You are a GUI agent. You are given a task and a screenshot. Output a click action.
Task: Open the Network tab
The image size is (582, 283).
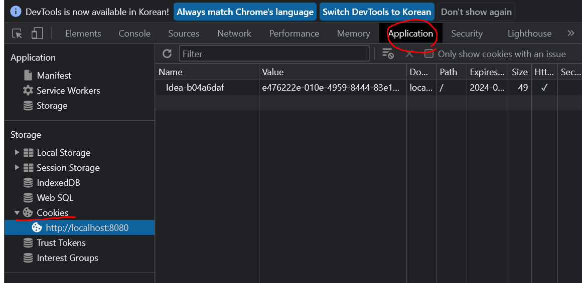click(x=234, y=34)
